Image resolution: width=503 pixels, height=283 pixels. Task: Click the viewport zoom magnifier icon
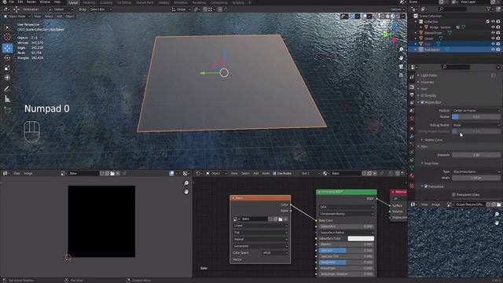(402, 50)
